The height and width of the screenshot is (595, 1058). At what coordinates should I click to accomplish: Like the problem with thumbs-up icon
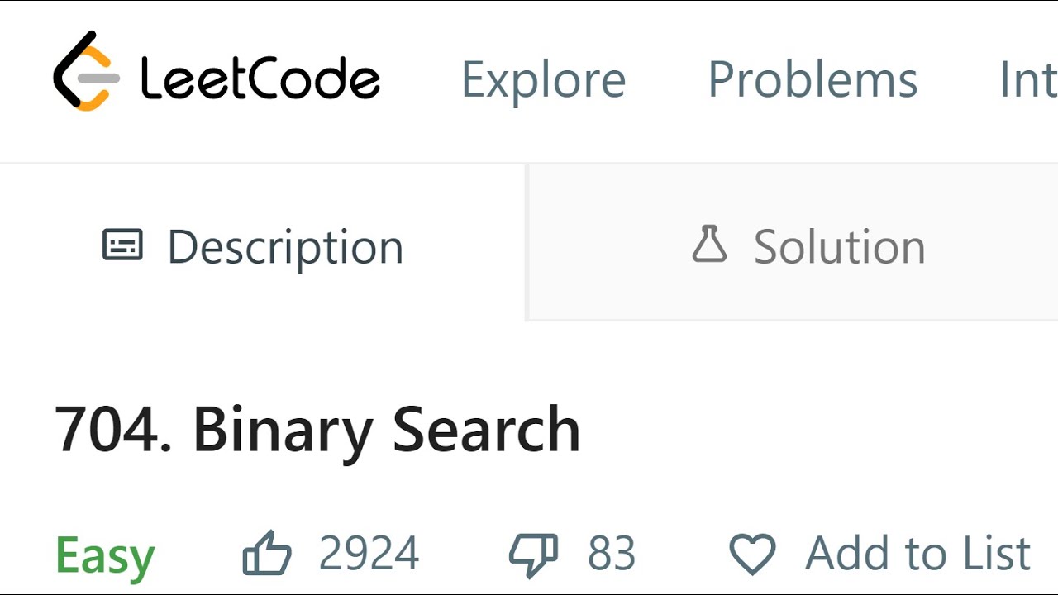pos(267,554)
